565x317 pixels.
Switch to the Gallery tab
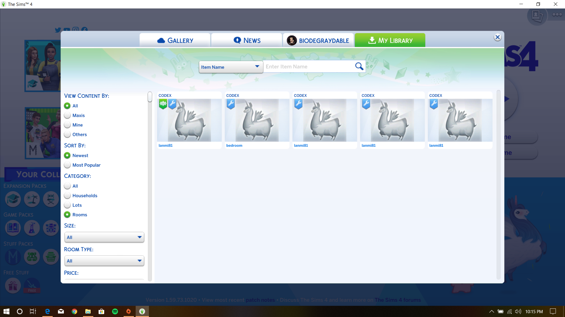pyautogui.click(x=175, y=40)
